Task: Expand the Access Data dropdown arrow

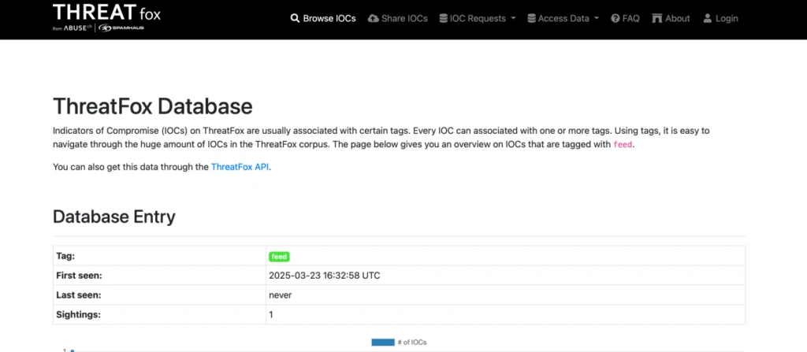Action: tap(597, 19)
